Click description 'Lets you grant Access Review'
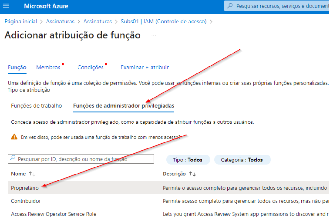The image size is (329, 221). coord(245,214)
